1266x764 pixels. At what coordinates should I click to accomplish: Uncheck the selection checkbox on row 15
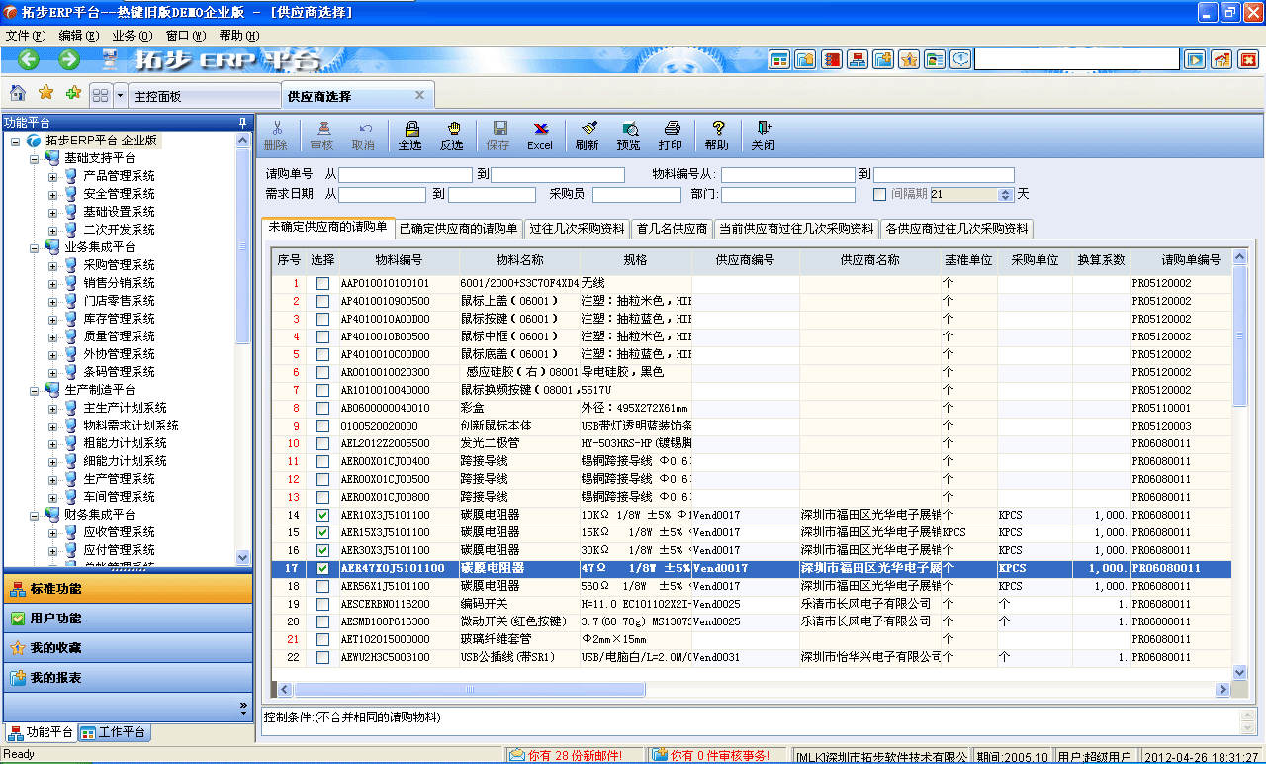(x=323, y=532)
